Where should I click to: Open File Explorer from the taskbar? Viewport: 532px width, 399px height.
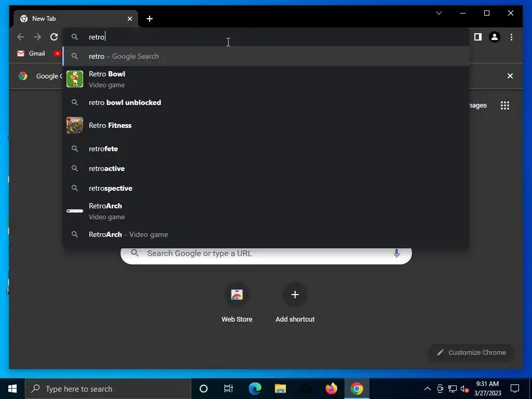coord(280,389)
